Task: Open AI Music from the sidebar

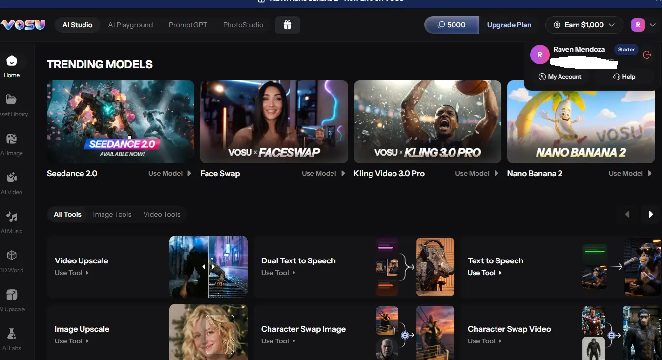Action: (x=12, y=222)
